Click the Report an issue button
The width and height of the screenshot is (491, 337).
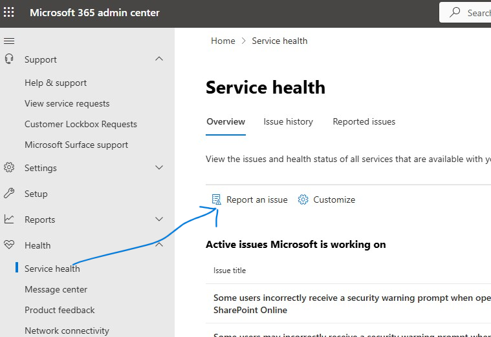click(x=250, y=199)
